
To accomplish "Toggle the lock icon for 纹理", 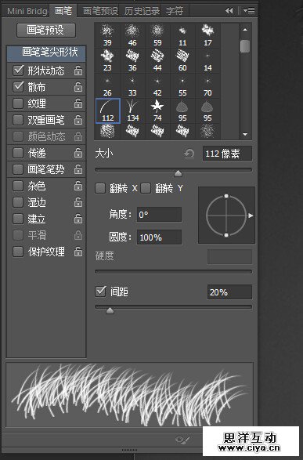I will pyautogui.click(x=78, y=103).
